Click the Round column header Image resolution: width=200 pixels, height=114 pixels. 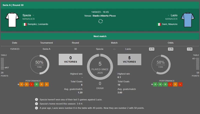75,43
